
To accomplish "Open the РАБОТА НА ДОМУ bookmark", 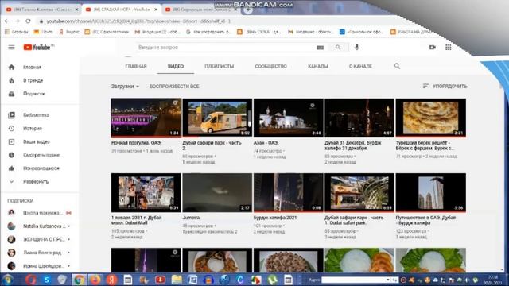I will (411, 32).
